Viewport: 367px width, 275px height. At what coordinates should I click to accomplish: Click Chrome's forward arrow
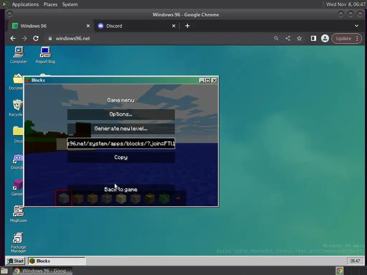coord(24,38)
